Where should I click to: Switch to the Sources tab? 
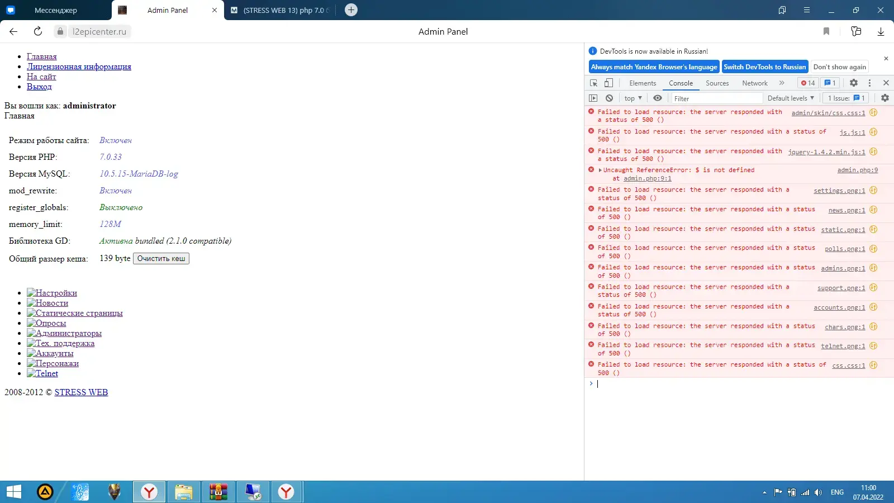coord(717,83)
